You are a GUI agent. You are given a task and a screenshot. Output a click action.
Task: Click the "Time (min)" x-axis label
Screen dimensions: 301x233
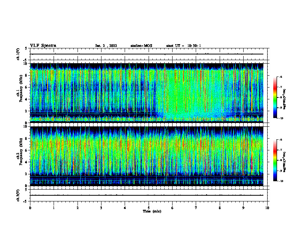click(152, 211)
